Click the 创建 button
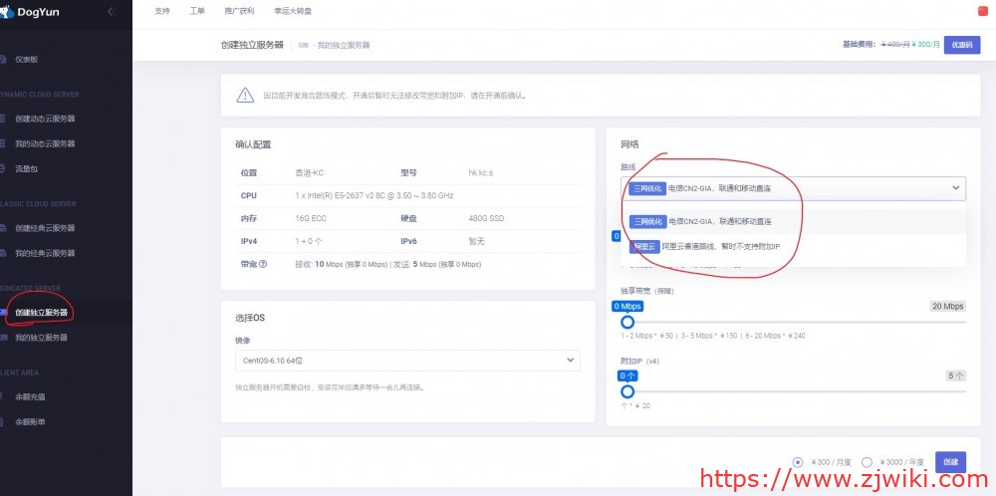This screenshot has height=496, width=996. tap(950, 462)
